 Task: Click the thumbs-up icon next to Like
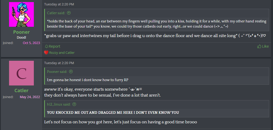[259, 46]
